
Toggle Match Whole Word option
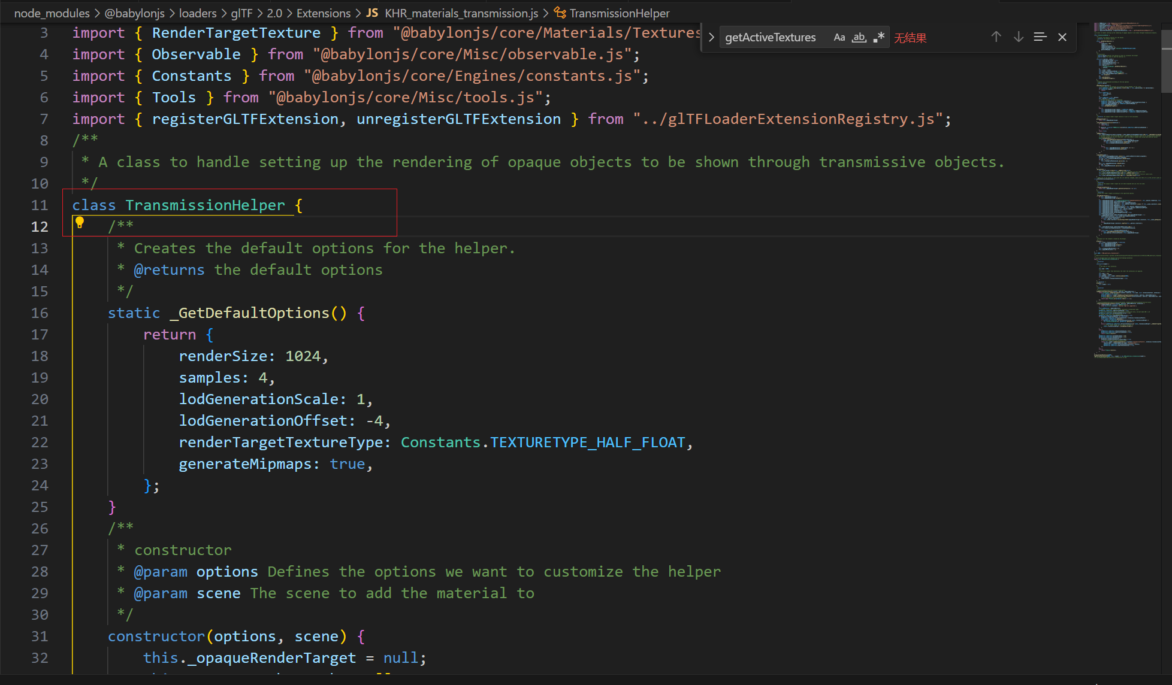click(x=859, y=37)
